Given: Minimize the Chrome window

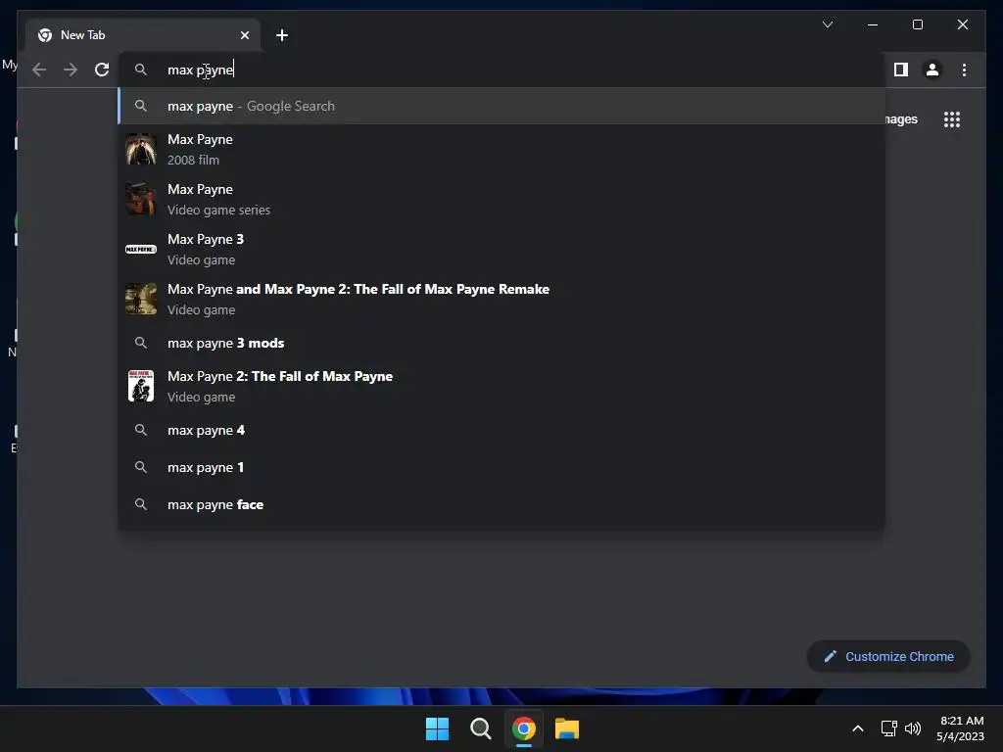Looking at the screenshot, I should coord(873,24).
